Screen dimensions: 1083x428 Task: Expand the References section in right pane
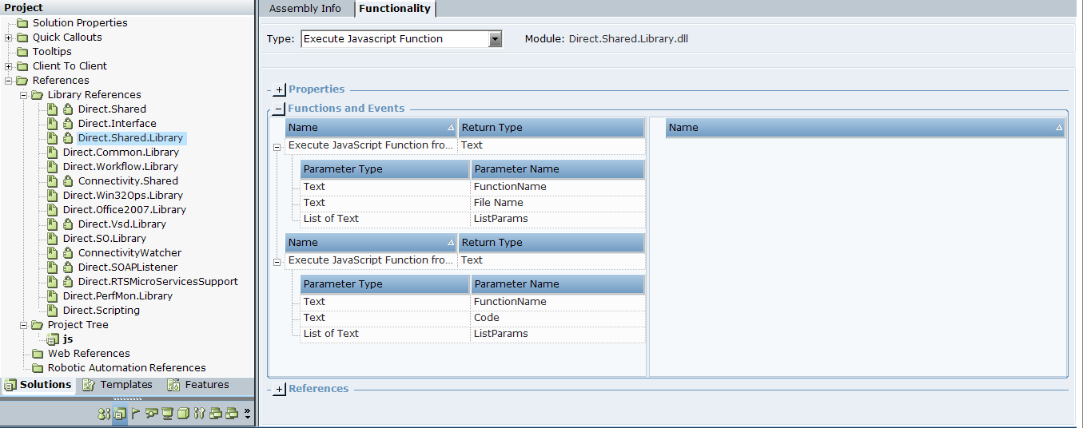pyautogui.click(x=279, y=390)
